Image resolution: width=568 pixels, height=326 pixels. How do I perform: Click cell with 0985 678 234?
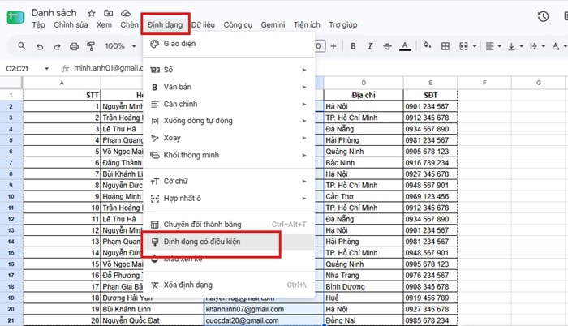click(430, 320)
